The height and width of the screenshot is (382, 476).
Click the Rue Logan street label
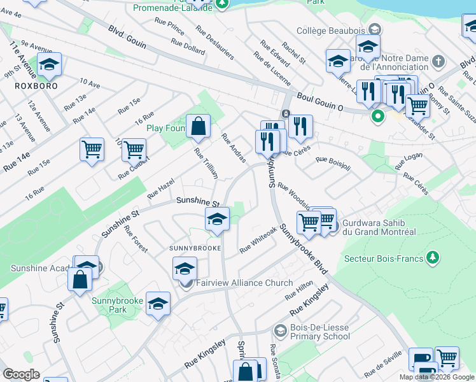409,161
